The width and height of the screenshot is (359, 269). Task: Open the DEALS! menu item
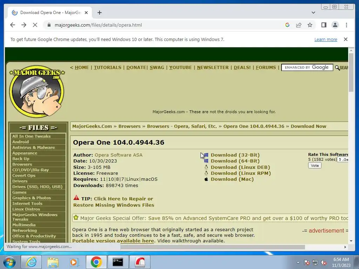[x=242, y=68]
